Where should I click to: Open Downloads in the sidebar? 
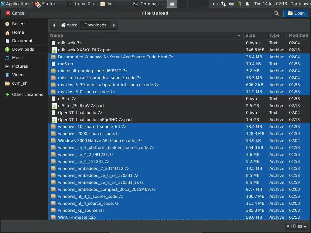point(24,49)
